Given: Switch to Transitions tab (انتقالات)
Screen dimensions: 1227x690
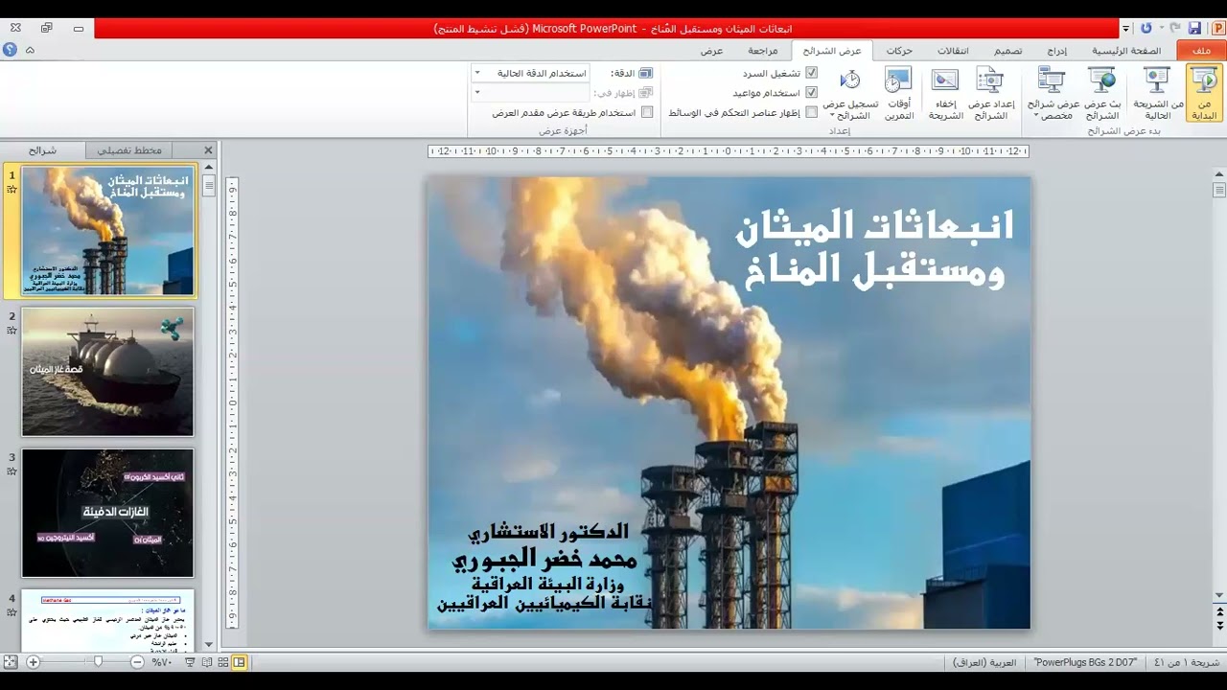Looking at the screenshot, I should [x=952, y=51].
